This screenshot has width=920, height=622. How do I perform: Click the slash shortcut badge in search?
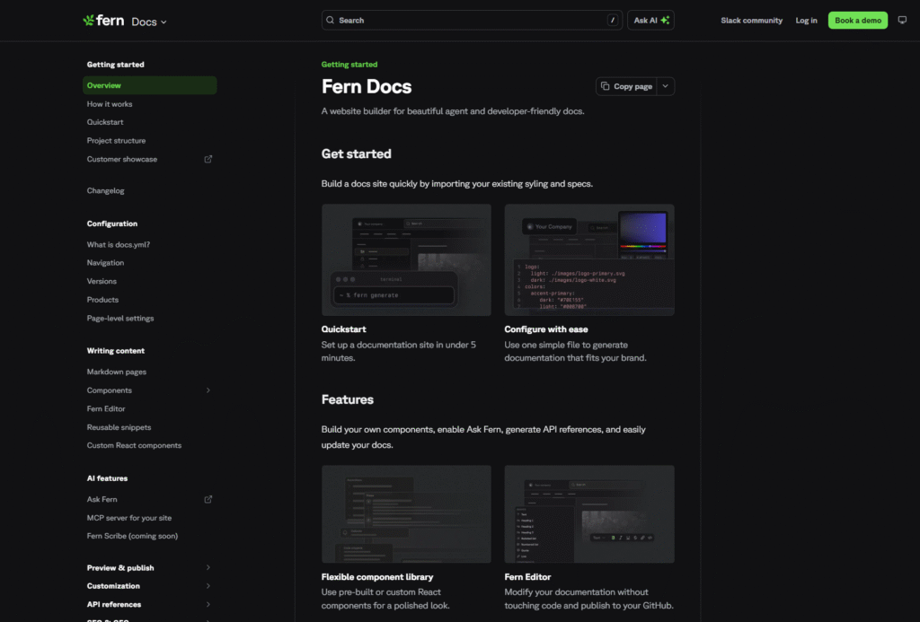click(613, 21)
